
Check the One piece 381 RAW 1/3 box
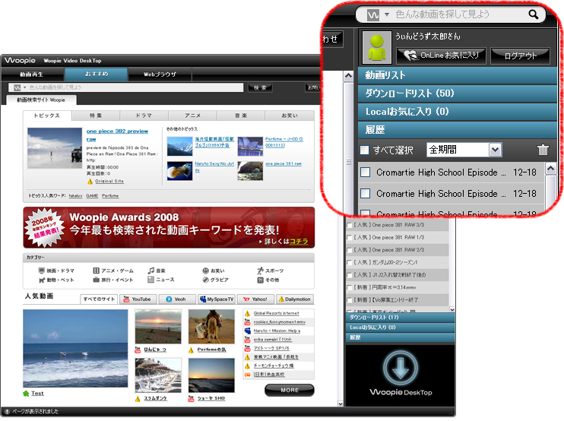click(349, 238)
